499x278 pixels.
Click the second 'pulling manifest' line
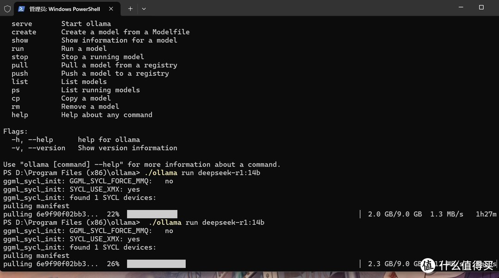37,255
